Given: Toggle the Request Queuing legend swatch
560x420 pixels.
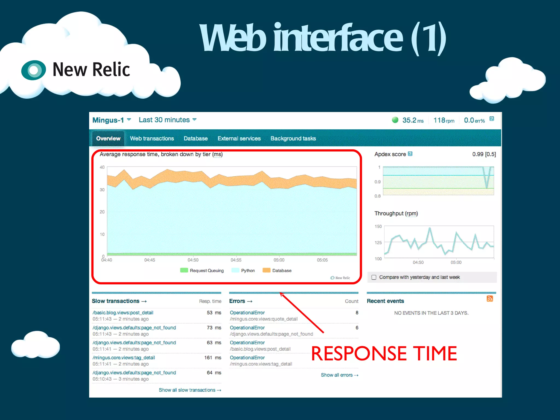Looking at the screenshot, I should click(x=184, y=270).
